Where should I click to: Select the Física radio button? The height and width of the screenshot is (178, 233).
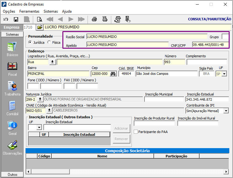49,42
